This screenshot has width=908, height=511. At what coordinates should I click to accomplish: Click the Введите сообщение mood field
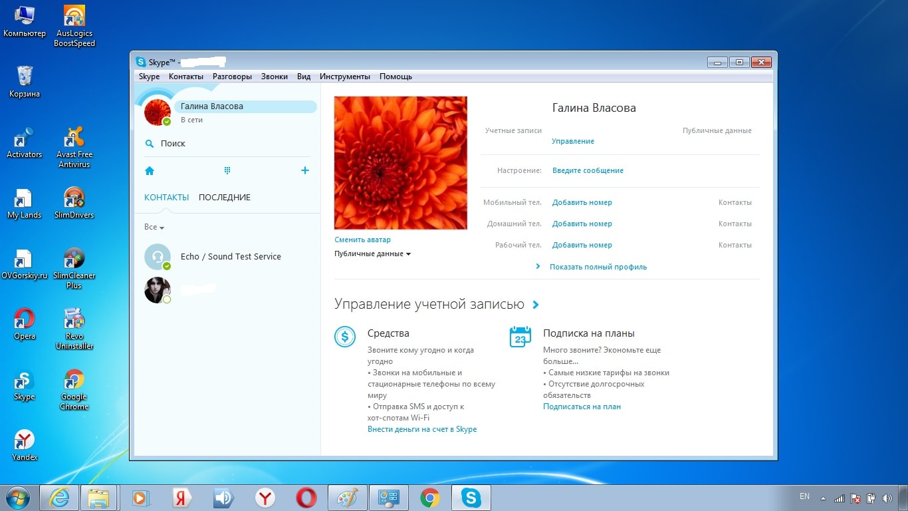[x=588, y=171]
